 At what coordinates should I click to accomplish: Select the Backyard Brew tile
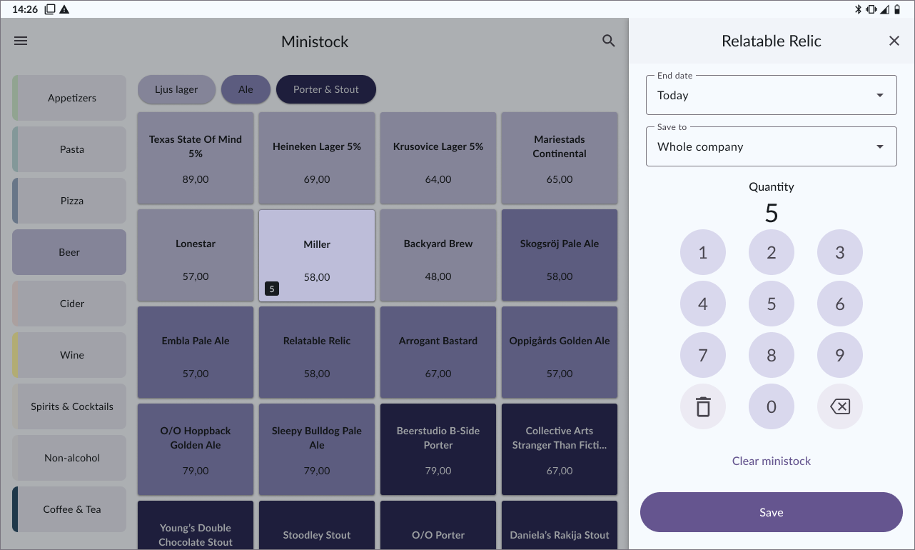coord(438,255)
